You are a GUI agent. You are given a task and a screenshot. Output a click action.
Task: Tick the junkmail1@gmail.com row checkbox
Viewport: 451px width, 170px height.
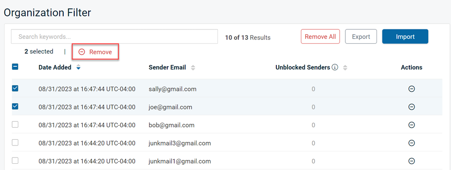(15, 161)
